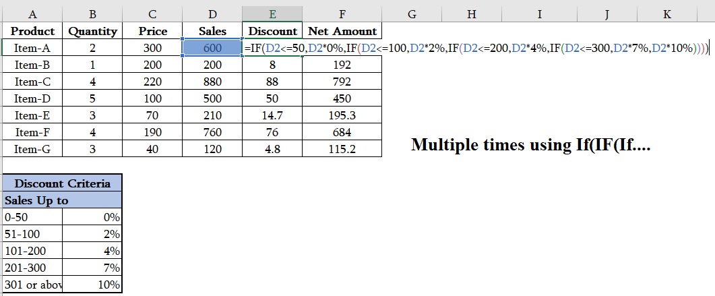The width and height of the screenshot is (715, 296).
Task: Select Item-G net amount 115.2
Action: (x=342, y=149)
